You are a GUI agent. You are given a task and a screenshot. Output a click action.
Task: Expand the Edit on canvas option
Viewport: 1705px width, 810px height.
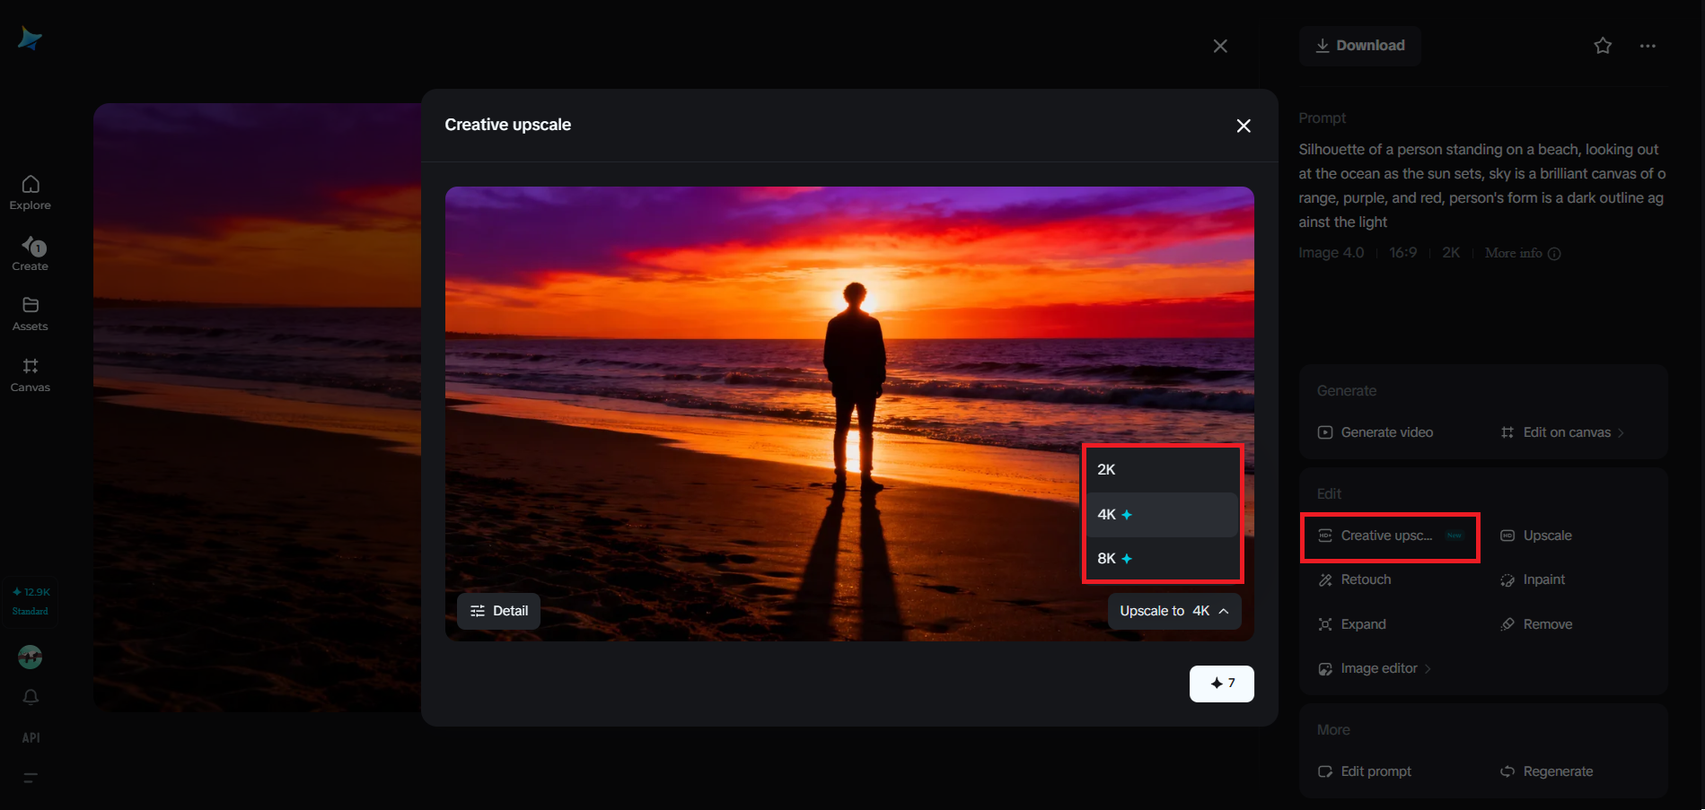tap(1621, 432)
